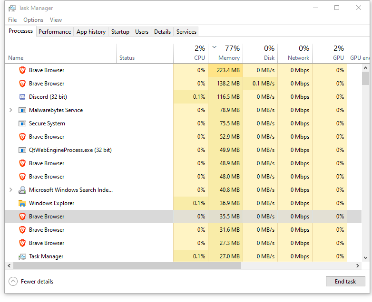Switch to the Users tab
This screenshot has height=302, width=372.
(x=142, y=32)
